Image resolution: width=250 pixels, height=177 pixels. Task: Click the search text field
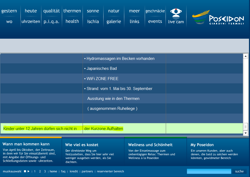[209, 171]
